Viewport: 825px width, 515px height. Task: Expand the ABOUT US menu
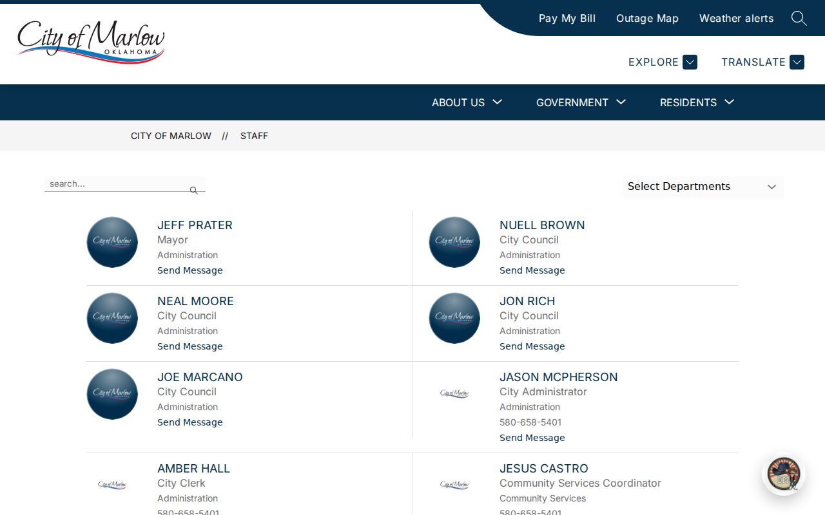coord(467,102)
